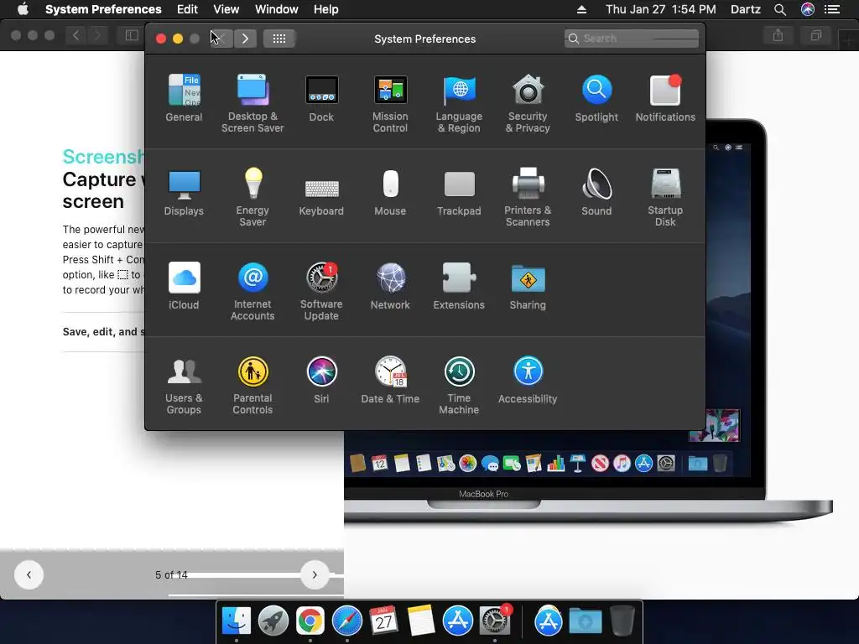This screenshot has width=859, height=644.
Task: Open the Window menu
Action: pyautogui.click(x=277, y=9)
